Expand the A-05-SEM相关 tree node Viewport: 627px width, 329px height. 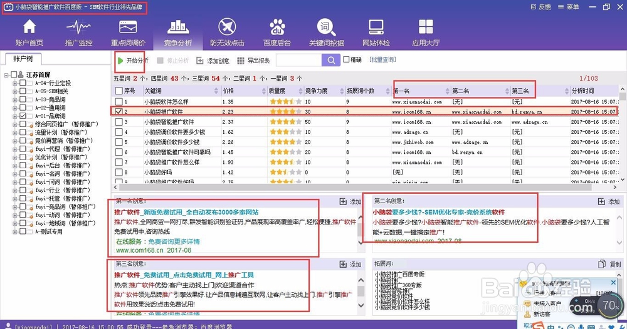pyautogui.click(x=15, y=91)
